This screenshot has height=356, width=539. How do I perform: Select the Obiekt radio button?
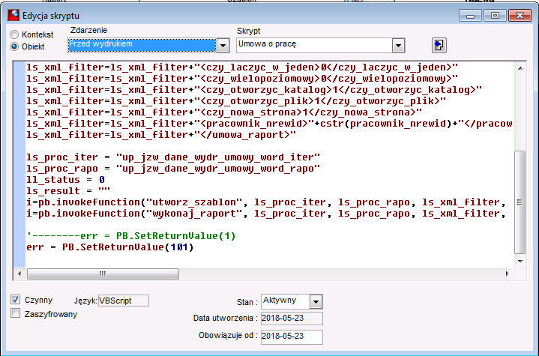pos(14,46)
